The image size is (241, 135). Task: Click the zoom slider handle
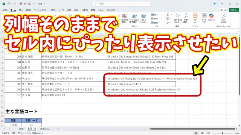pyautogui.click(x=223, y=133)
